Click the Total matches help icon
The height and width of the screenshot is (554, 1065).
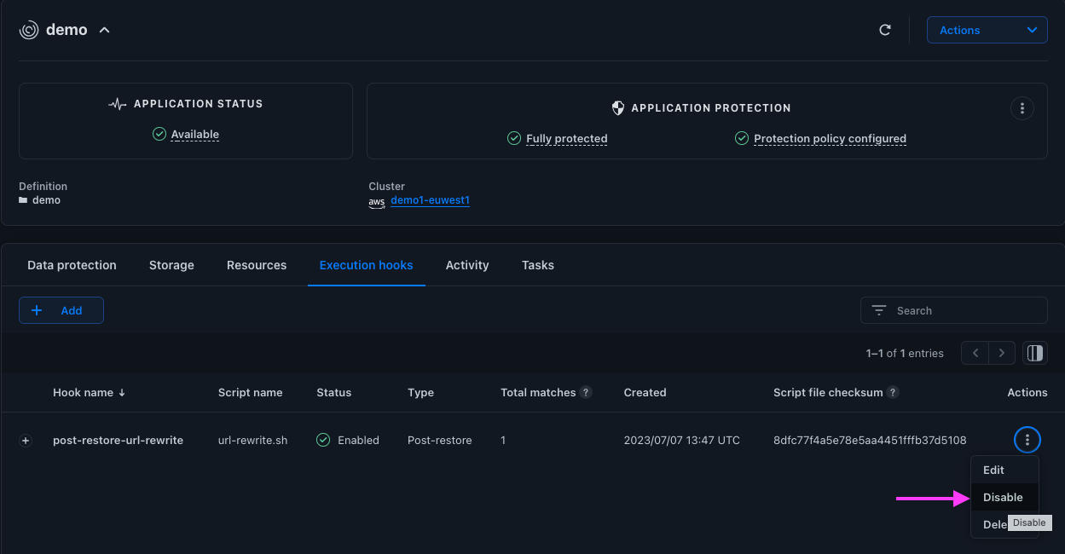coord(586,393)
